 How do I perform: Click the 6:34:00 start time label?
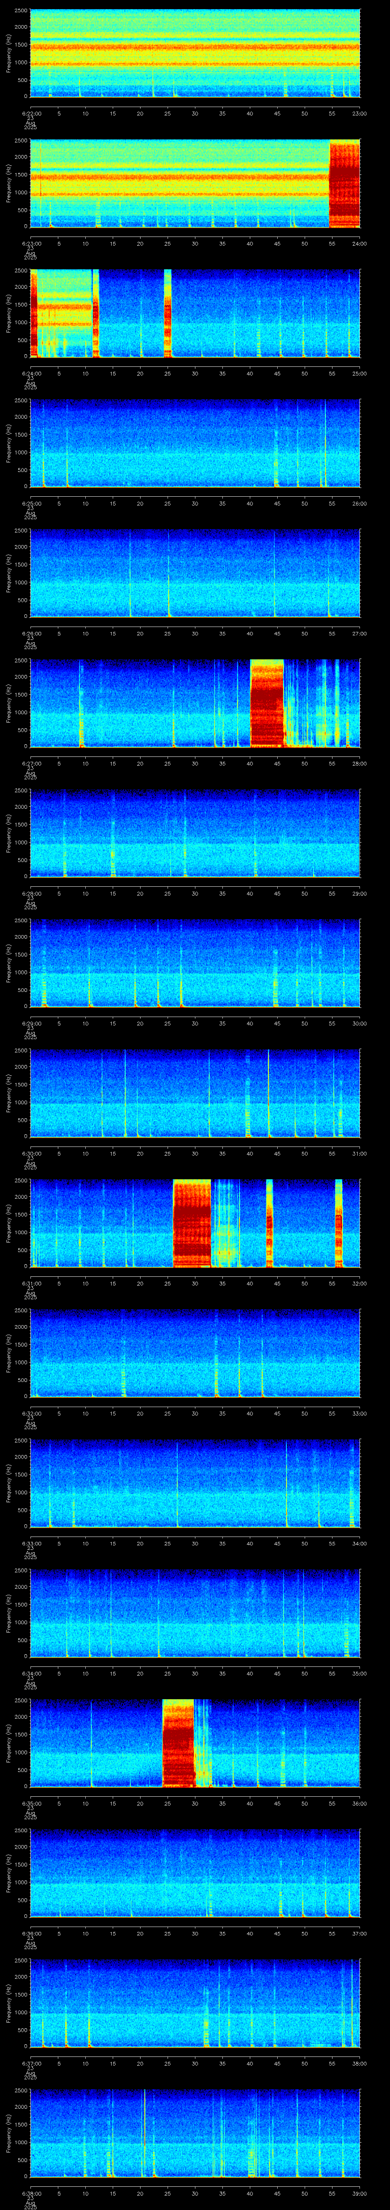point(31,1673)
